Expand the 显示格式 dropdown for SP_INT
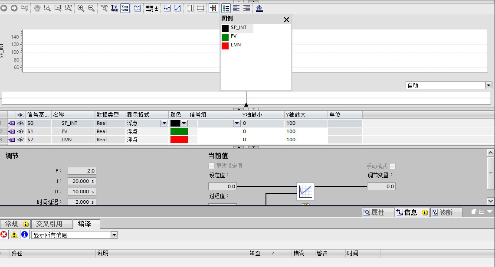The height and width of the screenshot is (267, 495). tap(164, 123)
